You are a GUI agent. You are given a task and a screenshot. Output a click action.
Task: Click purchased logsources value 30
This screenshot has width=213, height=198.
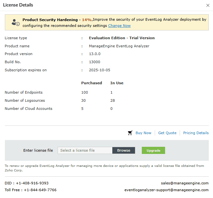tap(84, 100)
